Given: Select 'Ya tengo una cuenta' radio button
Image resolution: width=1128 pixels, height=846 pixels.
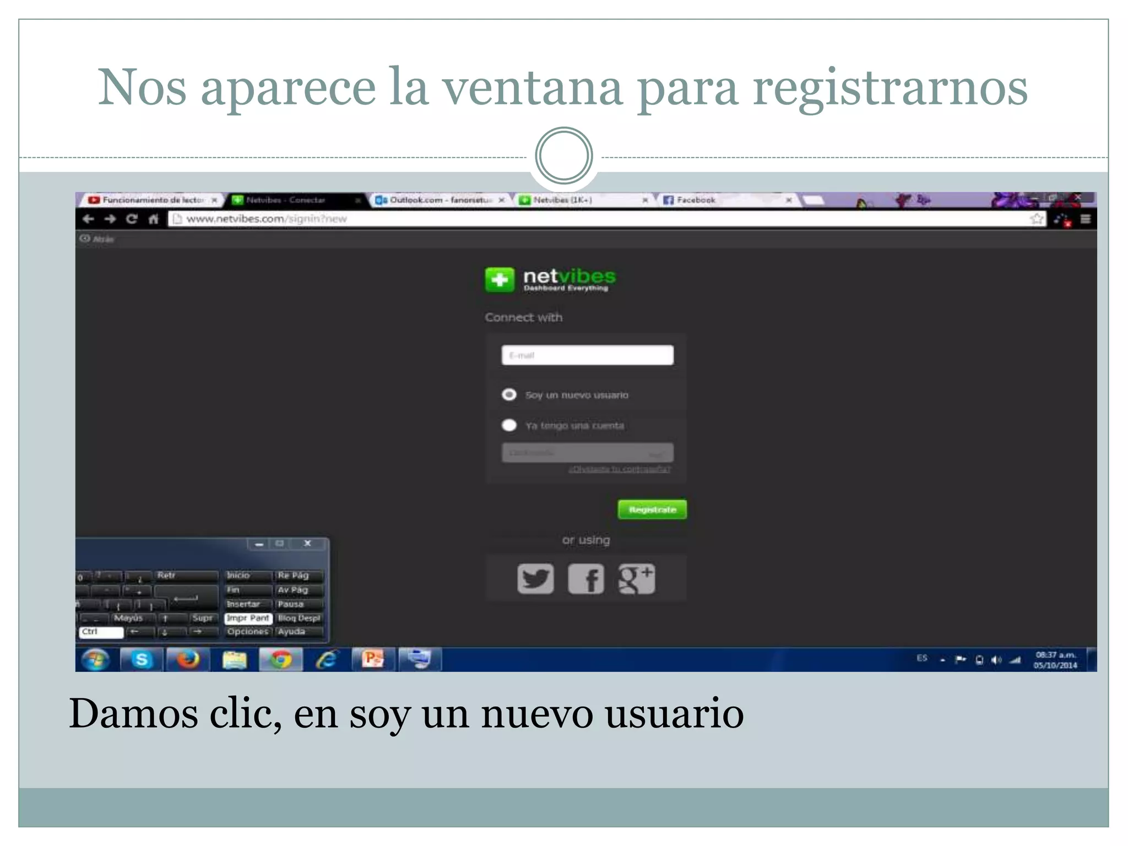Looking at the screenshot, I should click(x=509, y=425).
